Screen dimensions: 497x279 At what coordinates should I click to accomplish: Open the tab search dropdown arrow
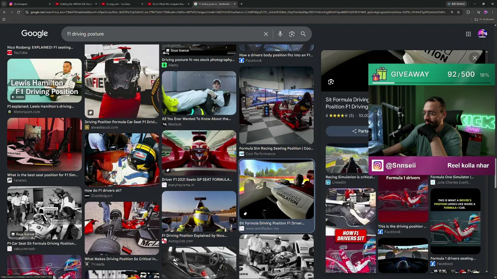(4, 4)
